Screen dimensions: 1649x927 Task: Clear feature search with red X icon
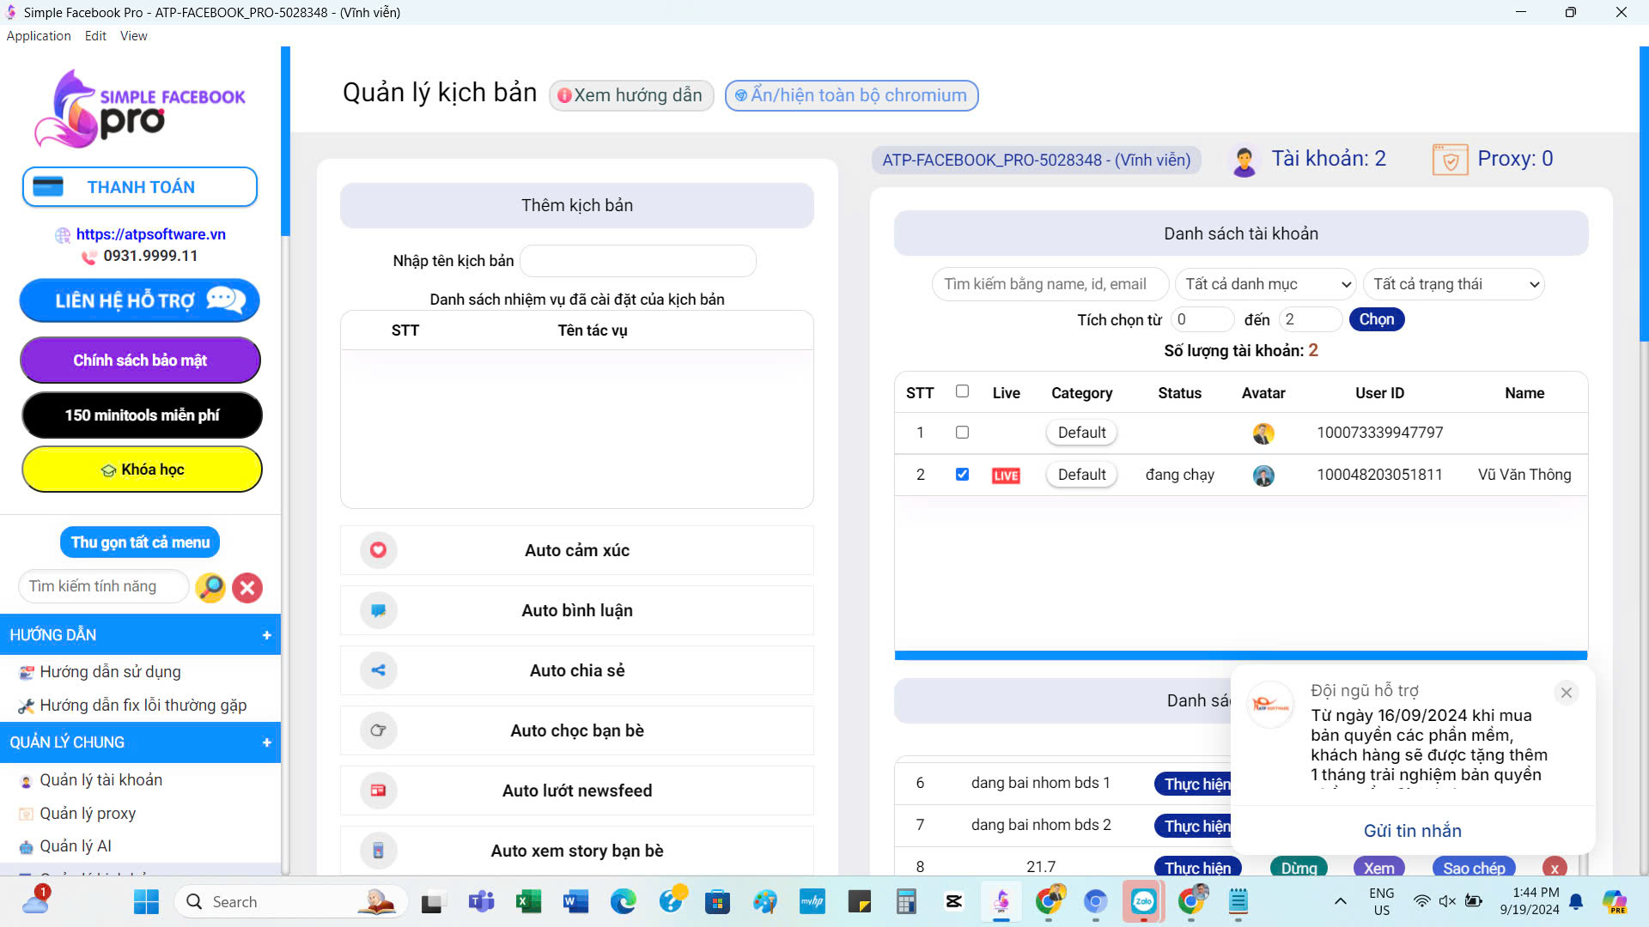pos(247,587)
